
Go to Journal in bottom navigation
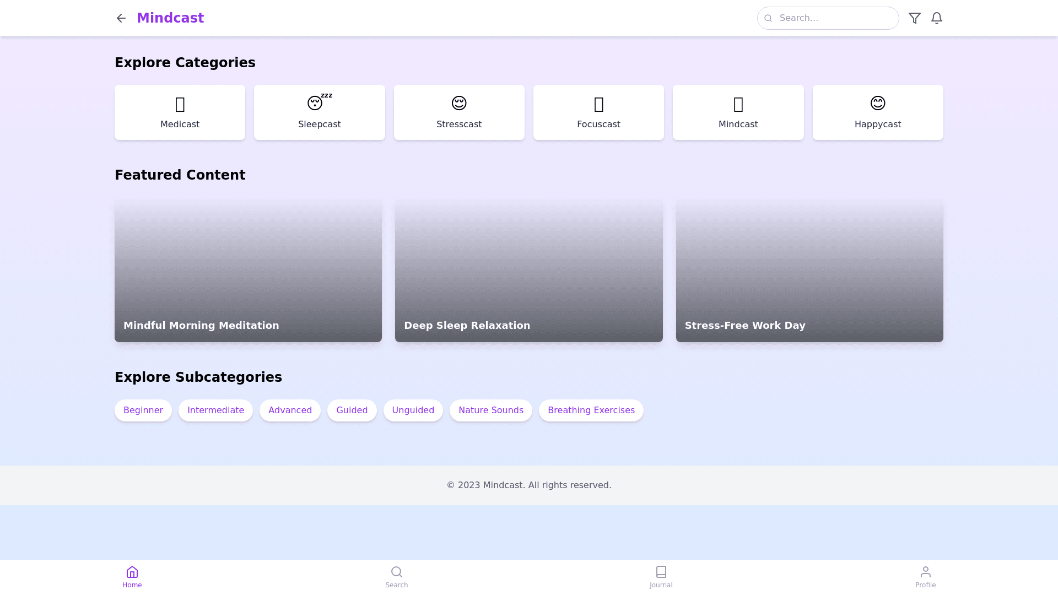coord(661,577)
